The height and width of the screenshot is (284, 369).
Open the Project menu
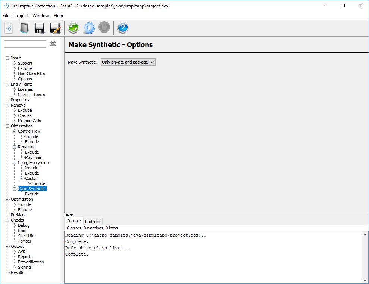pos(21,16)
